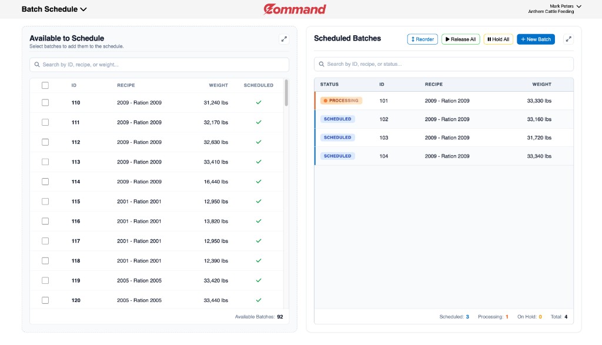Expand the Scheduled Batches panel fullscreen
This screenshot has width=602, height=345.
point(568,39)
